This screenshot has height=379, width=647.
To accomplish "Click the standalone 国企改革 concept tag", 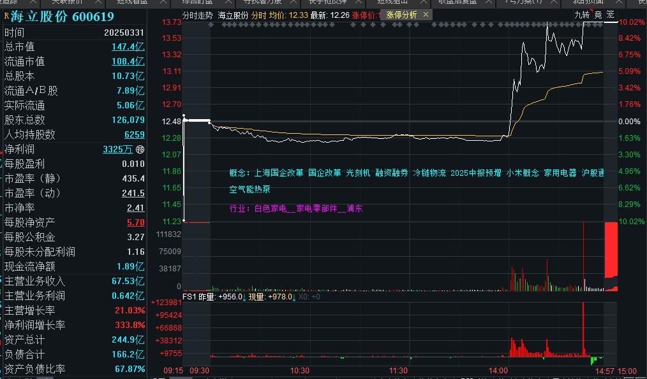I will (x=325, y=173).
